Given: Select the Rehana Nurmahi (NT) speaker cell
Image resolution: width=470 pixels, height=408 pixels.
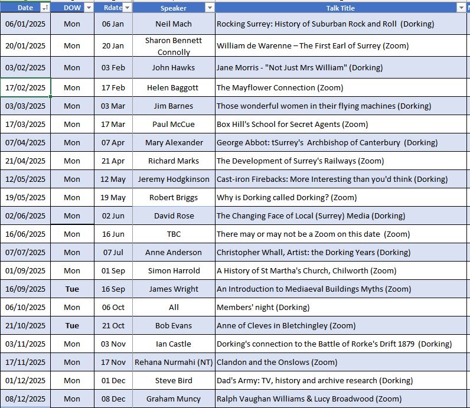Looking at the screenshot, I should [174, 363].
